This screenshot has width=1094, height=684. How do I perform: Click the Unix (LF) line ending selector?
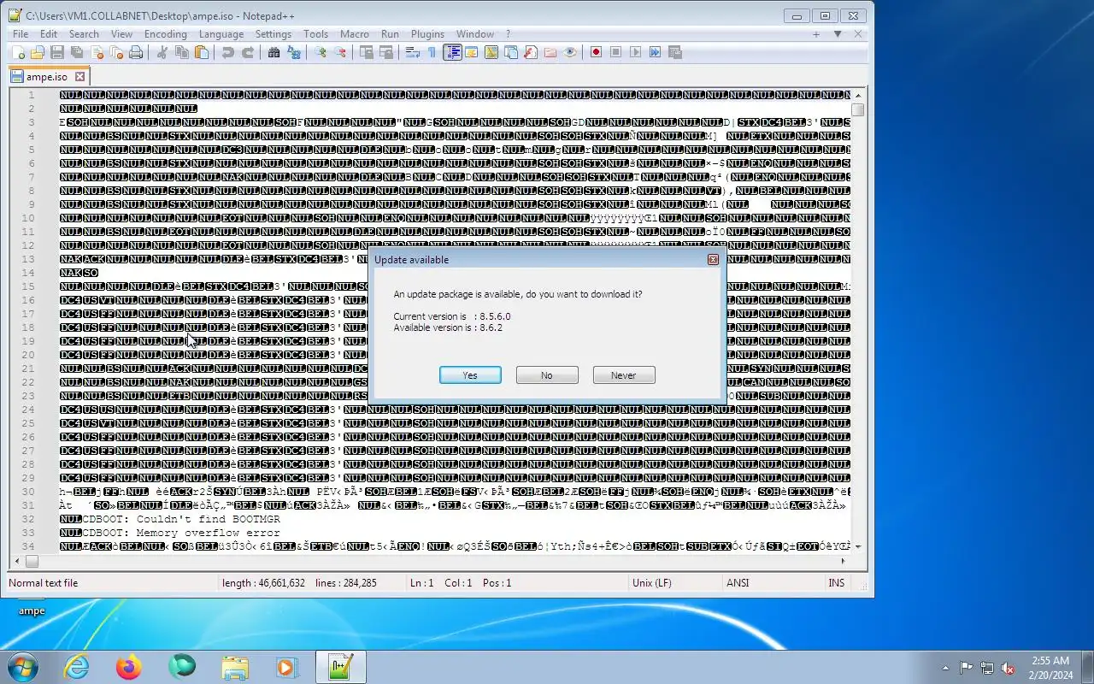coord(652,583)
